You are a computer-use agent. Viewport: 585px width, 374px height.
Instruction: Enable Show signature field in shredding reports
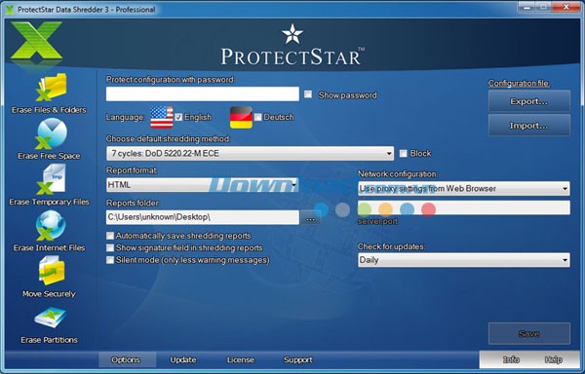[x=110, y=247]
